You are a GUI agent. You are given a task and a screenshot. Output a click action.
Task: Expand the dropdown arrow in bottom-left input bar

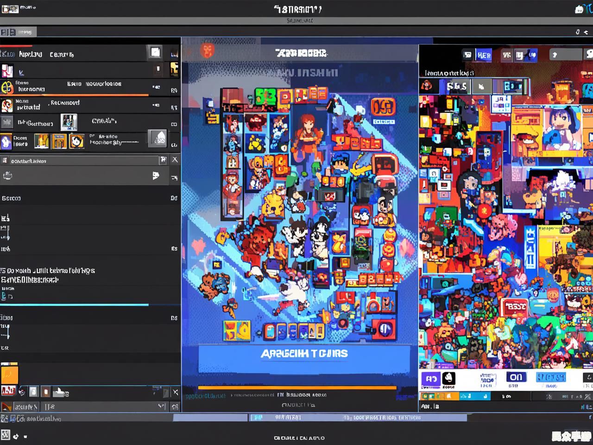point(161,407)
